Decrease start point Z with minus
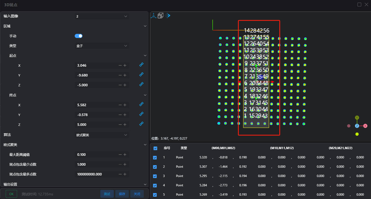 click(x=120, y=85)
